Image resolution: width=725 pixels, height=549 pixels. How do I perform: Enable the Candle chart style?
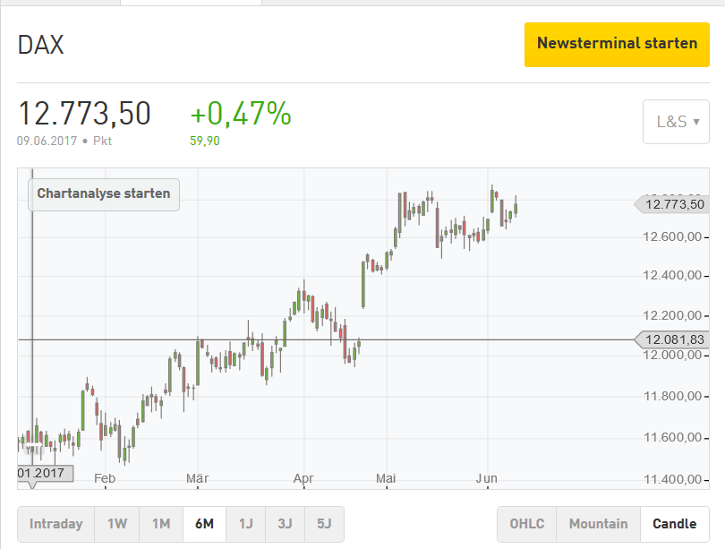675,524
